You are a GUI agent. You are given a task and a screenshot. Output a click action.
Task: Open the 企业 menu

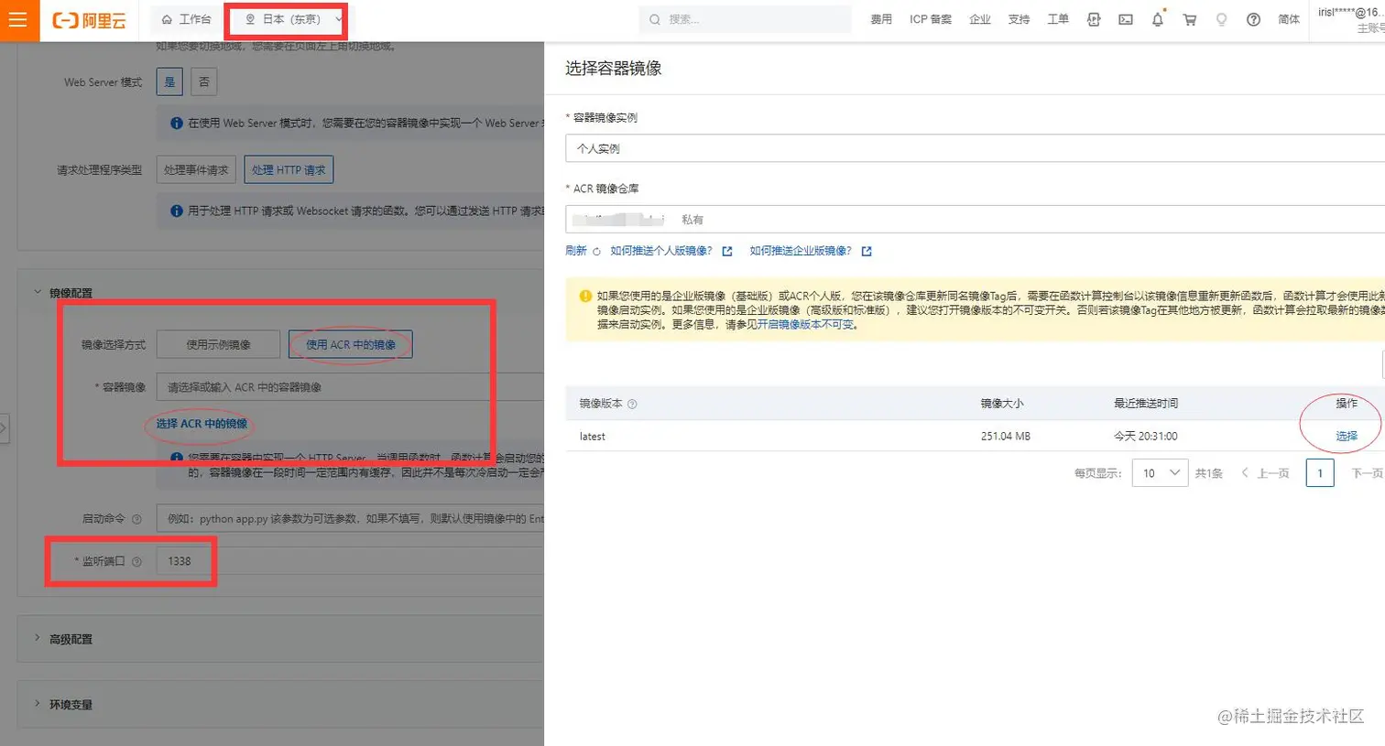980,19
